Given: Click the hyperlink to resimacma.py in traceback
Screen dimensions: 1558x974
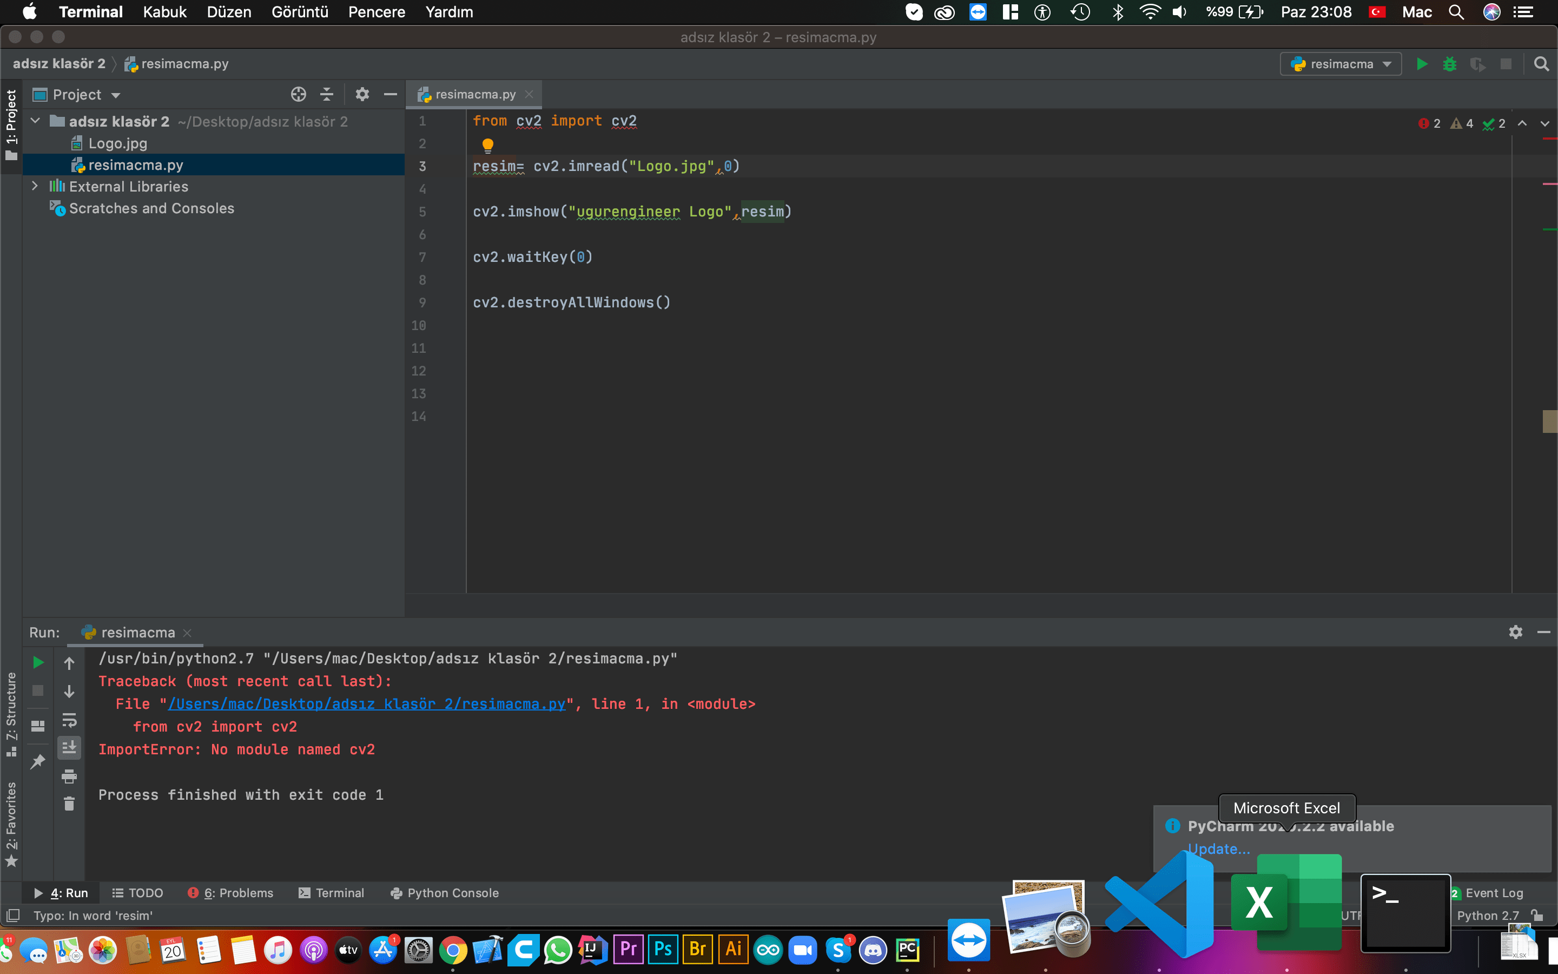Looking at the screenshot, I should coord(367,703).
